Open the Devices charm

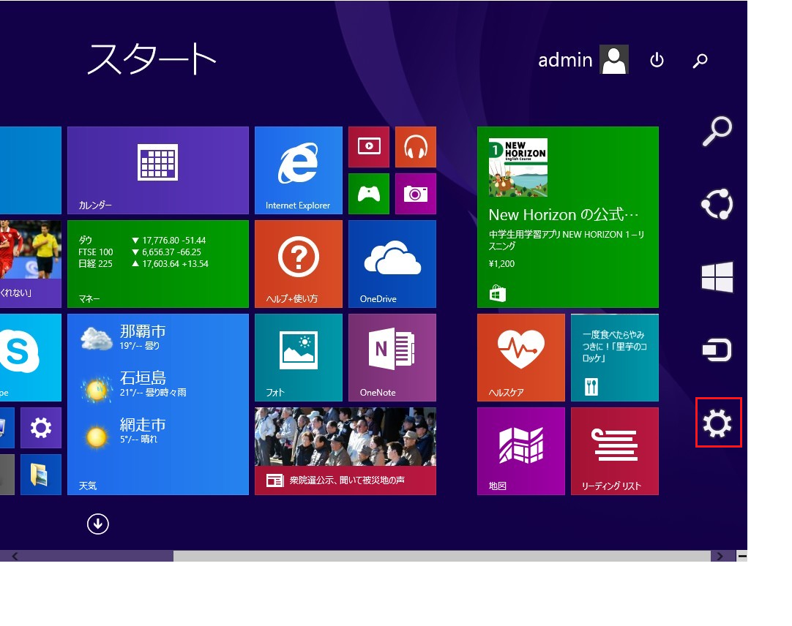click(717, 350)
